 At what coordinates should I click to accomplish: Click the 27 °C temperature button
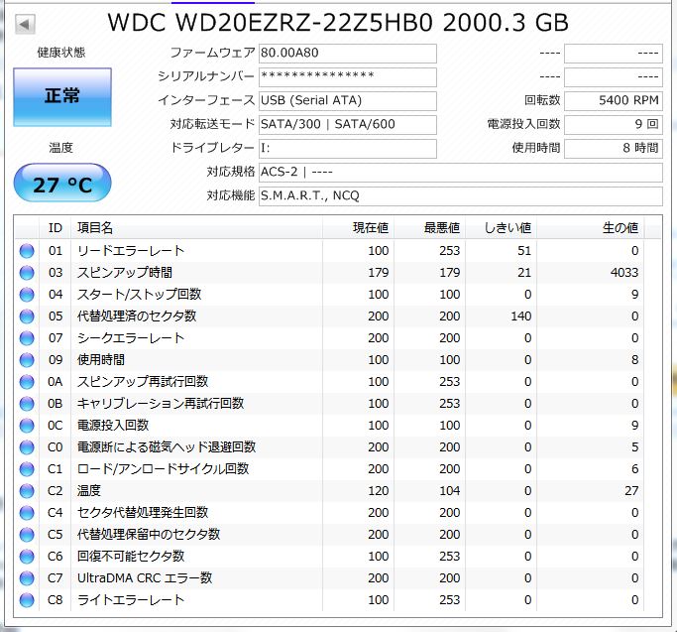point(62,183)
